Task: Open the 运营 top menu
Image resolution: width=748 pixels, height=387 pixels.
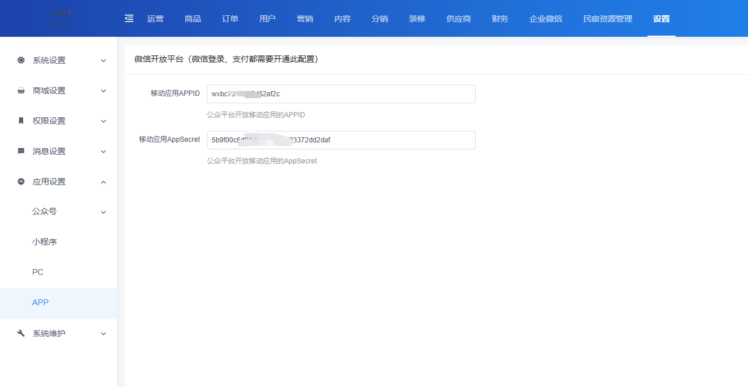Action: click(155, 19)
